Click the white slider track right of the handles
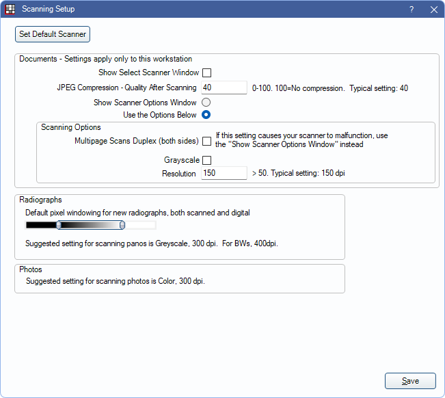The height and width of the screenshot is (398, 445). (140, 225)
